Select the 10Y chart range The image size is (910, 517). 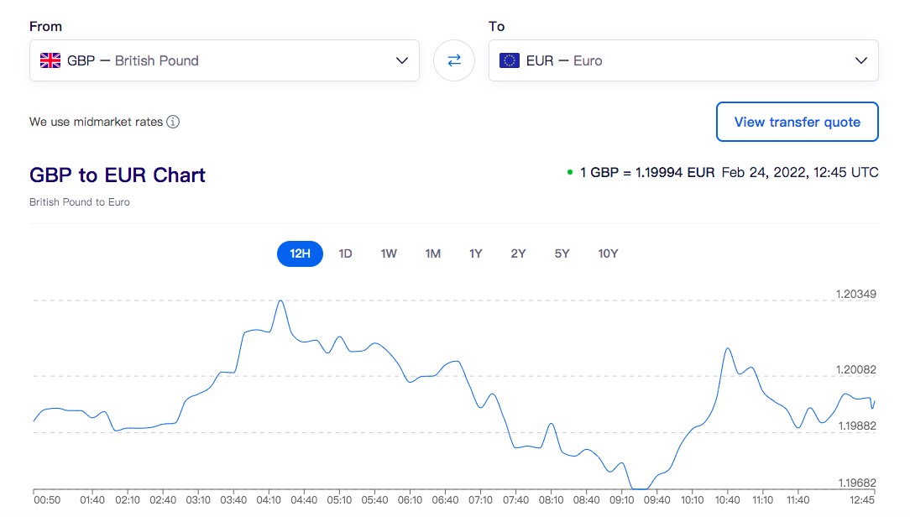pos(608,253)
